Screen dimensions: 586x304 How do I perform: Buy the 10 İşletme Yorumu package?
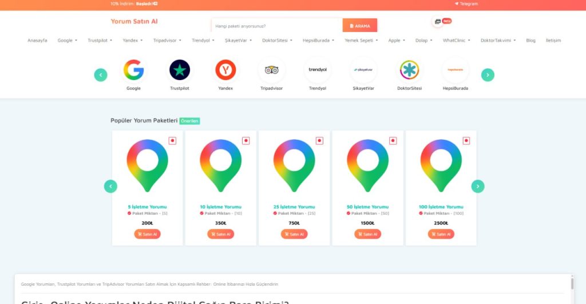pyautogui.click(x=220, y=234)
